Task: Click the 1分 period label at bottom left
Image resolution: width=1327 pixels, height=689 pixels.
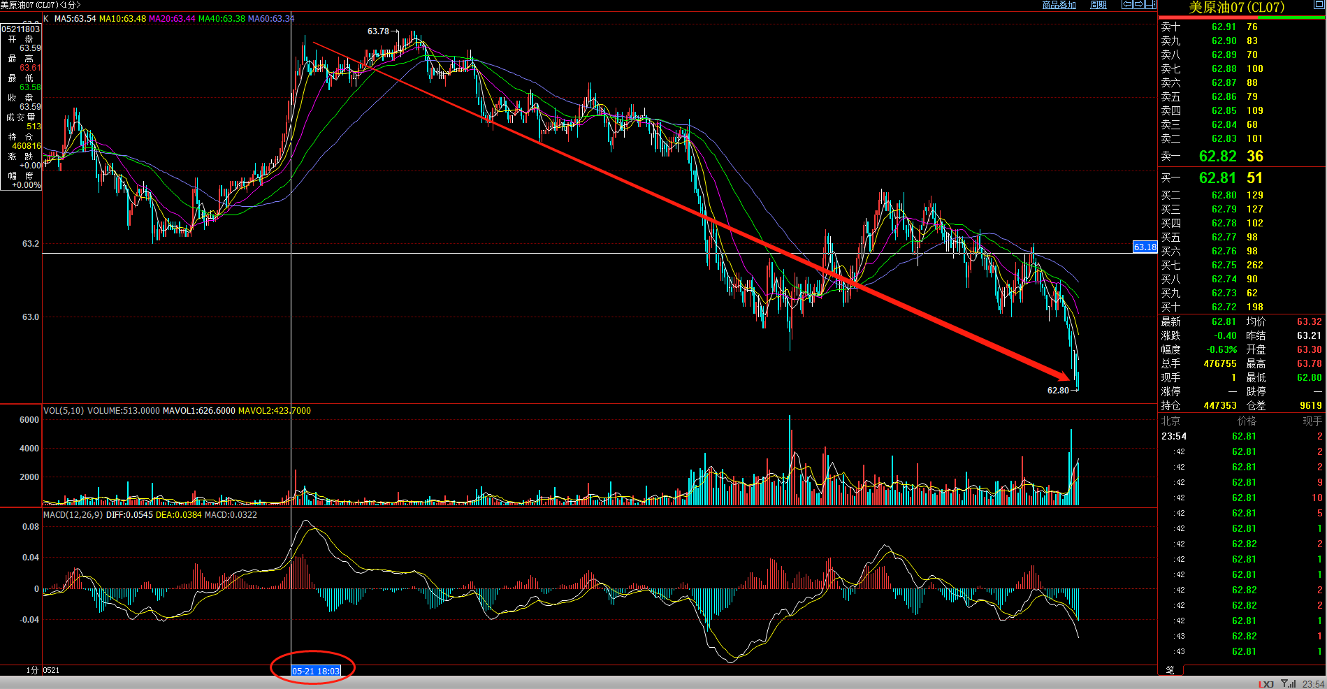Action: pyautogui.click(x=32, y=670)
